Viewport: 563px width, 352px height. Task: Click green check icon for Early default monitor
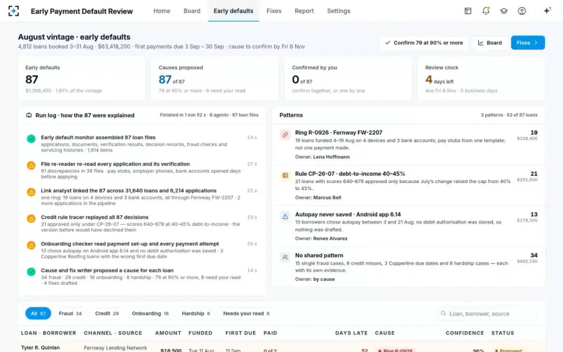coord(31,138)
